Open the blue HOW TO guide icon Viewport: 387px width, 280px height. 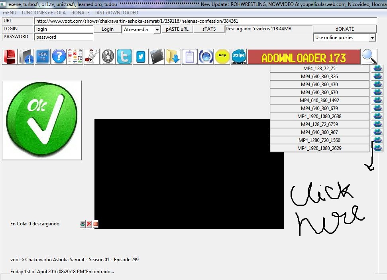click(43, 57)
